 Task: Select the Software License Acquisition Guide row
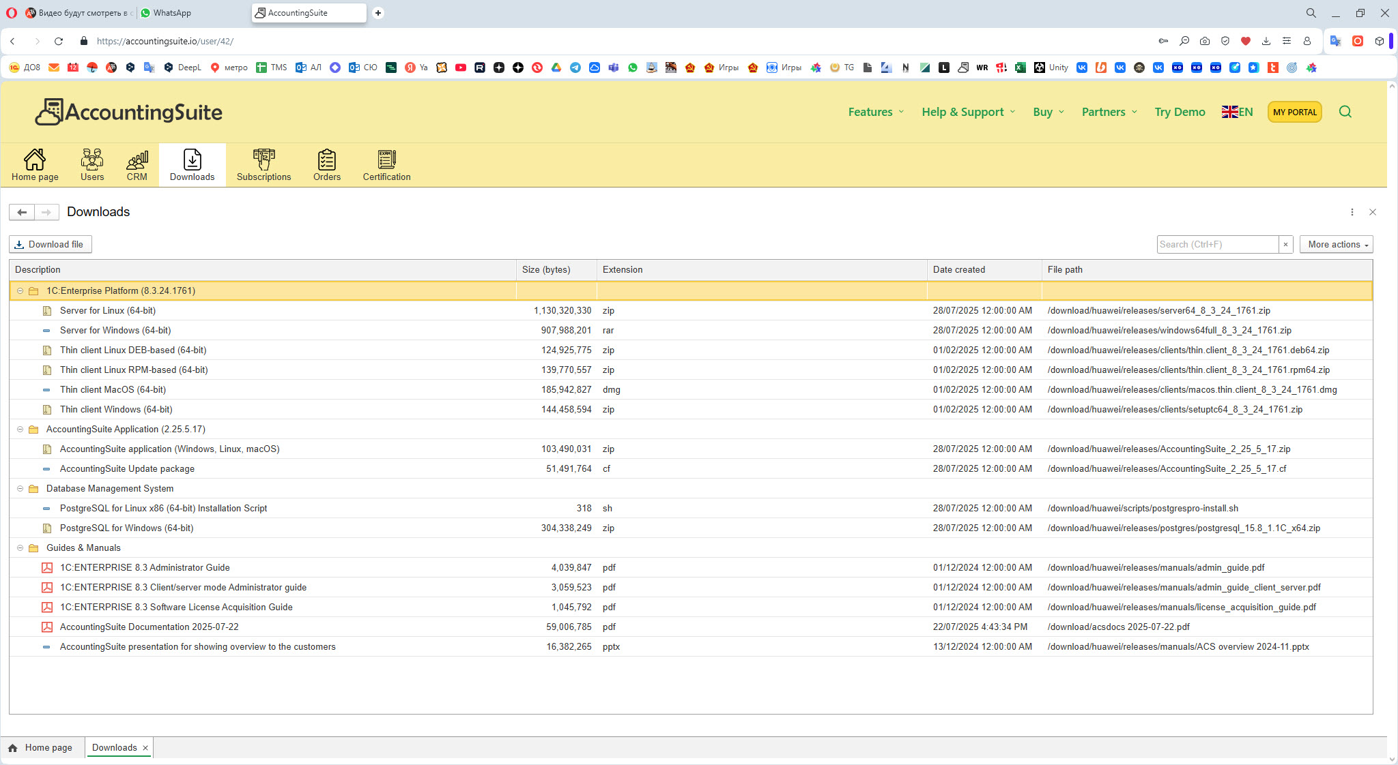point(691,607)
